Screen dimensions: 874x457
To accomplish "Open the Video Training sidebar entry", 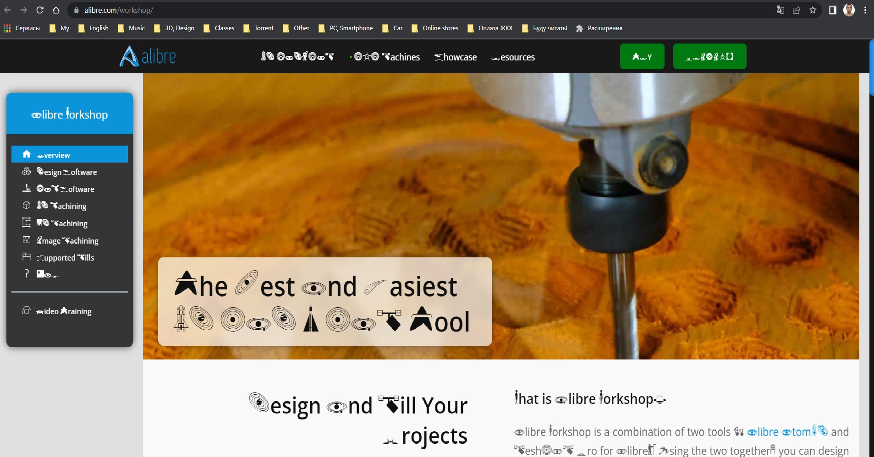I will click(70, 311).
